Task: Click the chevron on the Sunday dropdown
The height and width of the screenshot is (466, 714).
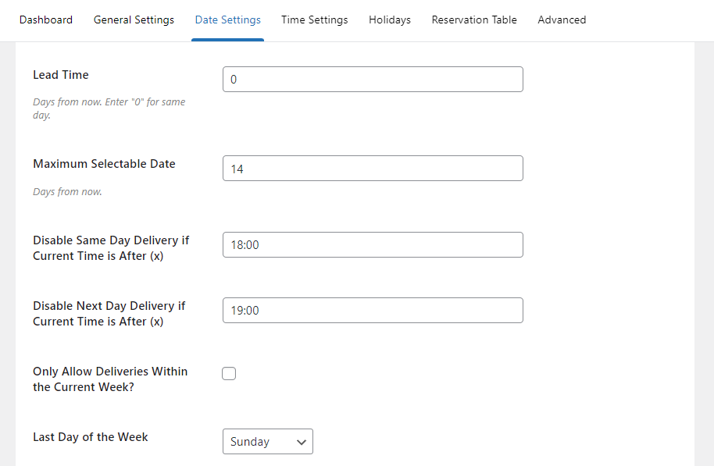Action: tap(301, 441)
